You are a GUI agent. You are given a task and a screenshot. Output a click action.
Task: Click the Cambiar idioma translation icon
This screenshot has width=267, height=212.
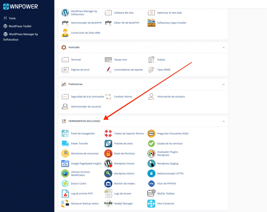click(x=108, y=96)
